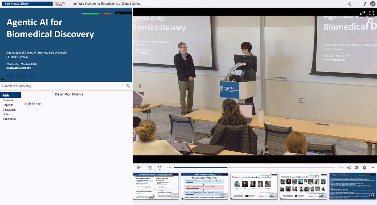Click the folder icon beside the Institute name
The image size is (377, 205).
[x=75, y=4]
